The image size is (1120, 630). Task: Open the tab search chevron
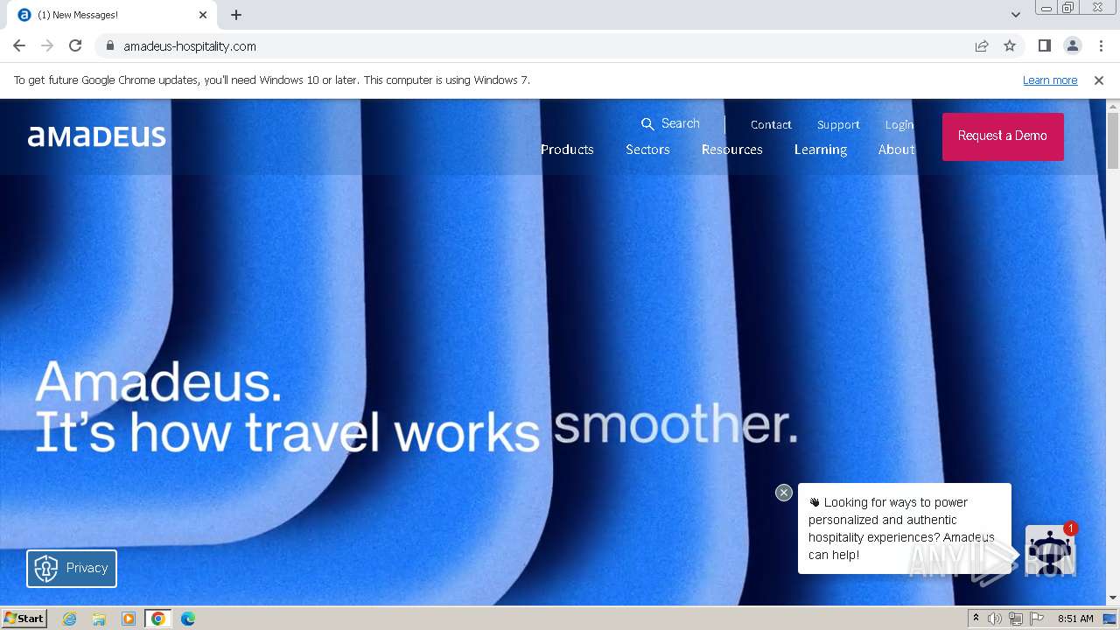(x=1016, y=15)
